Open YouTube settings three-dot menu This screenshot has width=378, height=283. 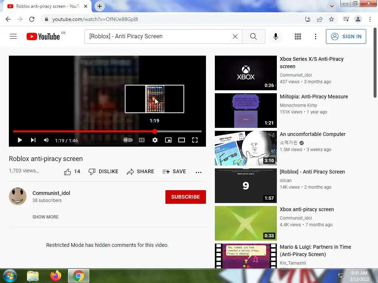(316, 36)
